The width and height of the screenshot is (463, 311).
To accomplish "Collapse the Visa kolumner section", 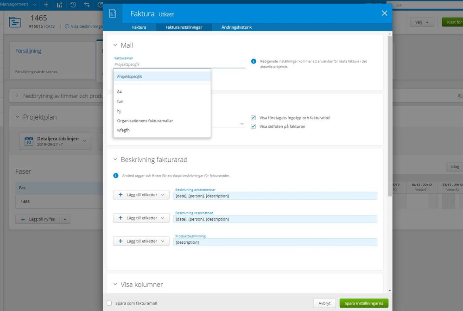I will [x=115, y=285].
